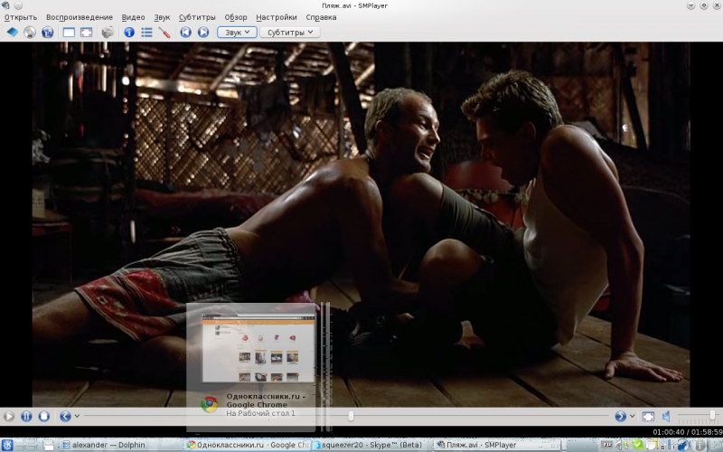Expand the Звук dropdown button
Image resolution: width=723 pixels, height=452 pixels.
pos(237,32)
